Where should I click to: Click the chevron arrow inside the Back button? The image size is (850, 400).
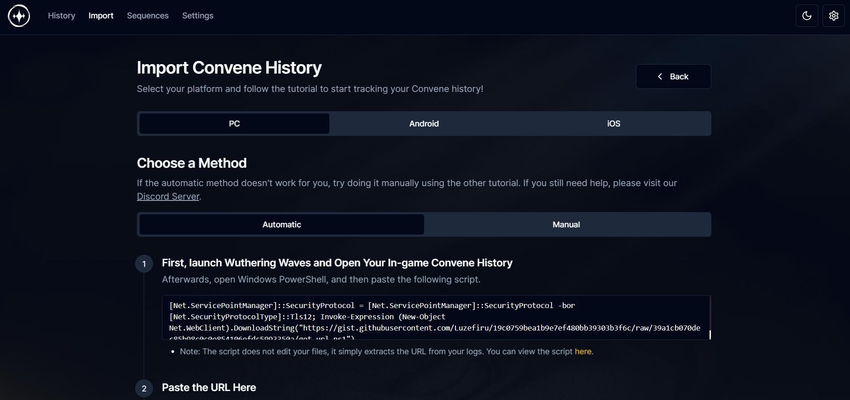pyautogui.click(x=660, y=77)
